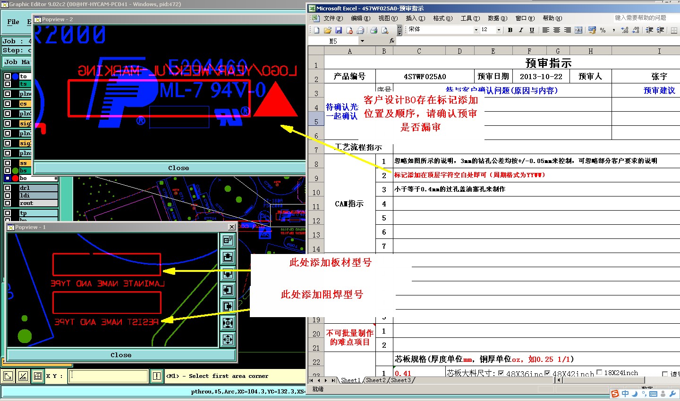Toggle the 'rout' layer checkbox
The height and width of the screenshot is (401, 680).
coord(8,203)
